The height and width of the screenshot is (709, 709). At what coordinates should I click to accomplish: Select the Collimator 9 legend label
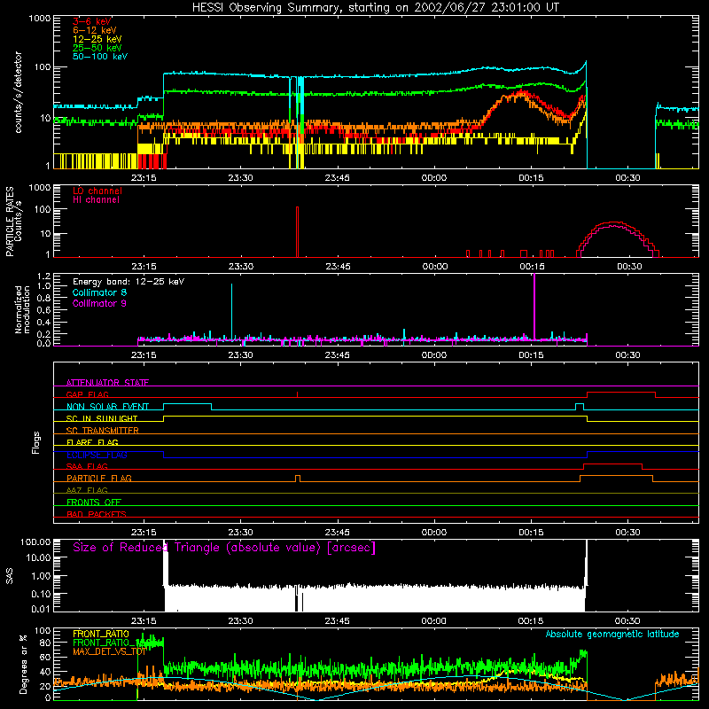[99, 303]
